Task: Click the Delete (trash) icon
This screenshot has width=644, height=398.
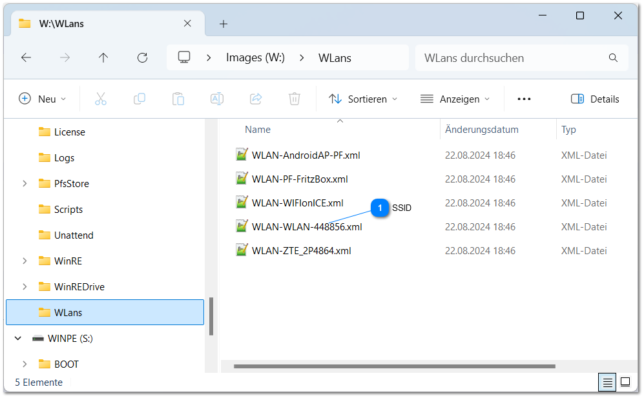Action: tap(294, 99)
